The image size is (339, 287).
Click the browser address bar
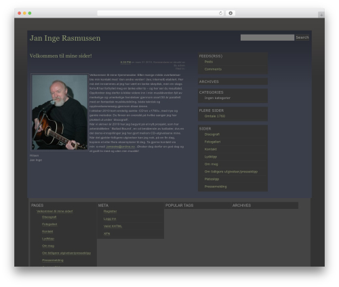pyautogui.click(x=161, y=14)
